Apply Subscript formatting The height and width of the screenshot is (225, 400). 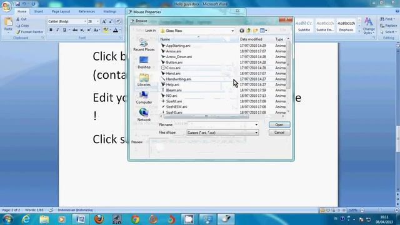[82, 30]
